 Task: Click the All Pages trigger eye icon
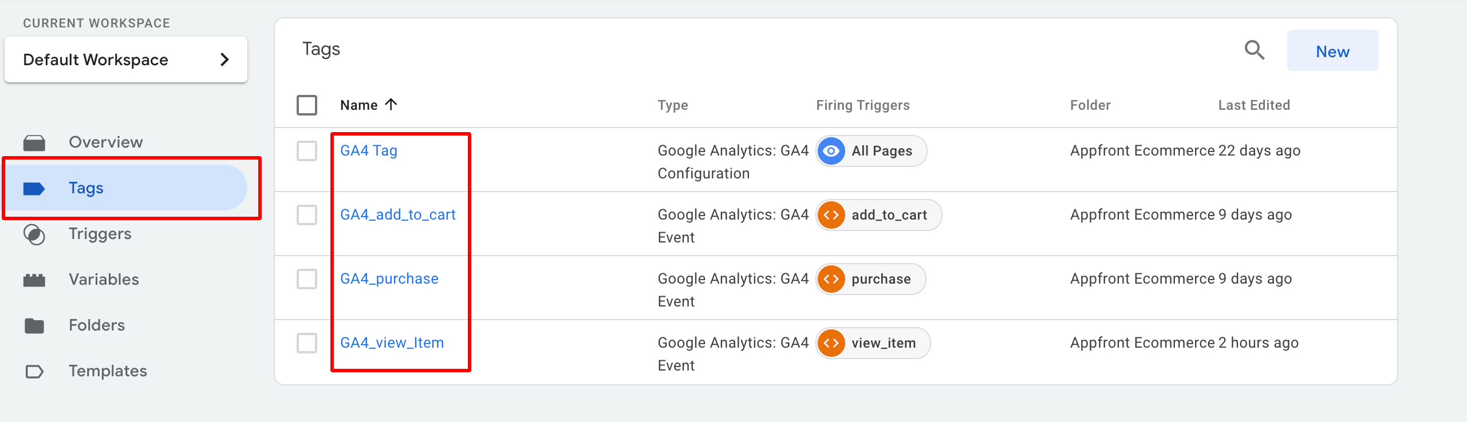tap(831, 151)
